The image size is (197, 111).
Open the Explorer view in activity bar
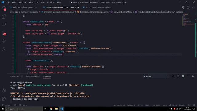(x=4, y=9)
